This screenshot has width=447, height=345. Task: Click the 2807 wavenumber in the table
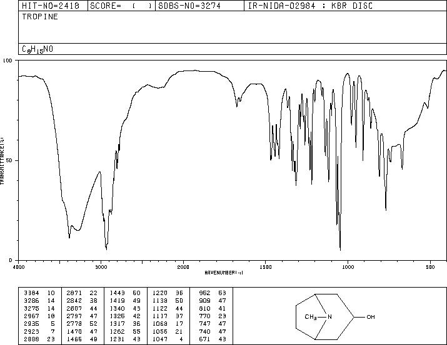point(74,308)
